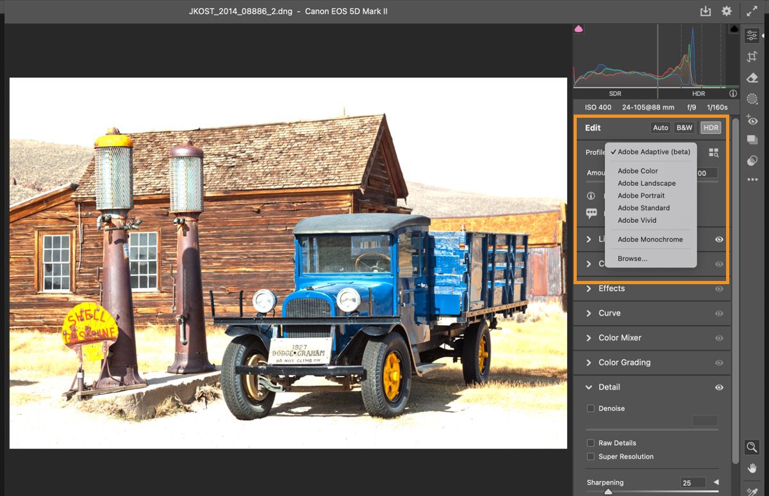
Task: Select Adobe Monochrome profile
Action: (650, 239)
